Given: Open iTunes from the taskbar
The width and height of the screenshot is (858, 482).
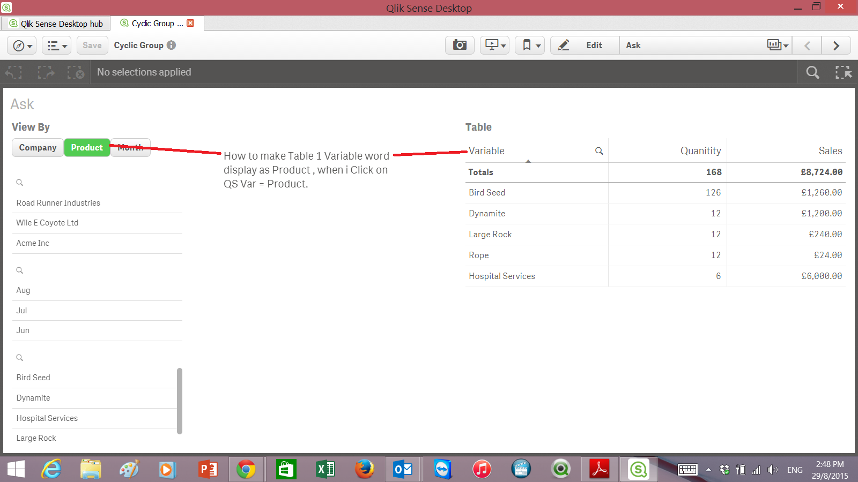Looking at the screenshot, I should click(x=482, y=470).
